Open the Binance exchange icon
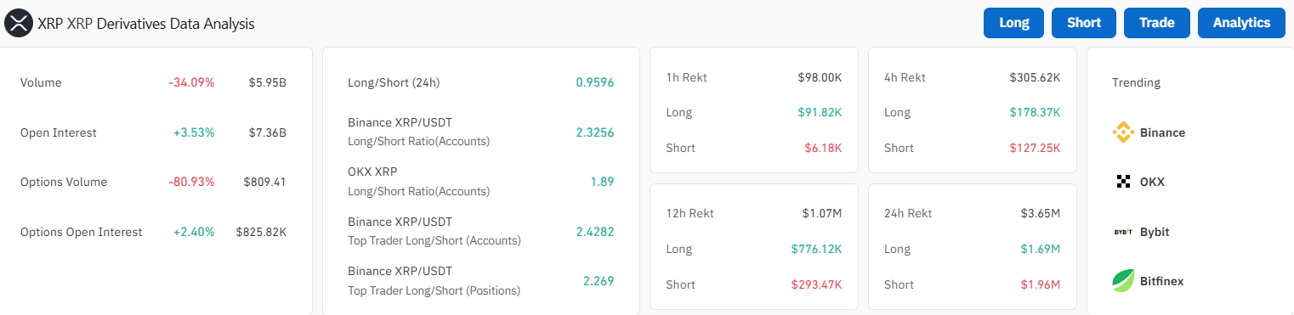1294x315 pixels. click(1123, 132)
